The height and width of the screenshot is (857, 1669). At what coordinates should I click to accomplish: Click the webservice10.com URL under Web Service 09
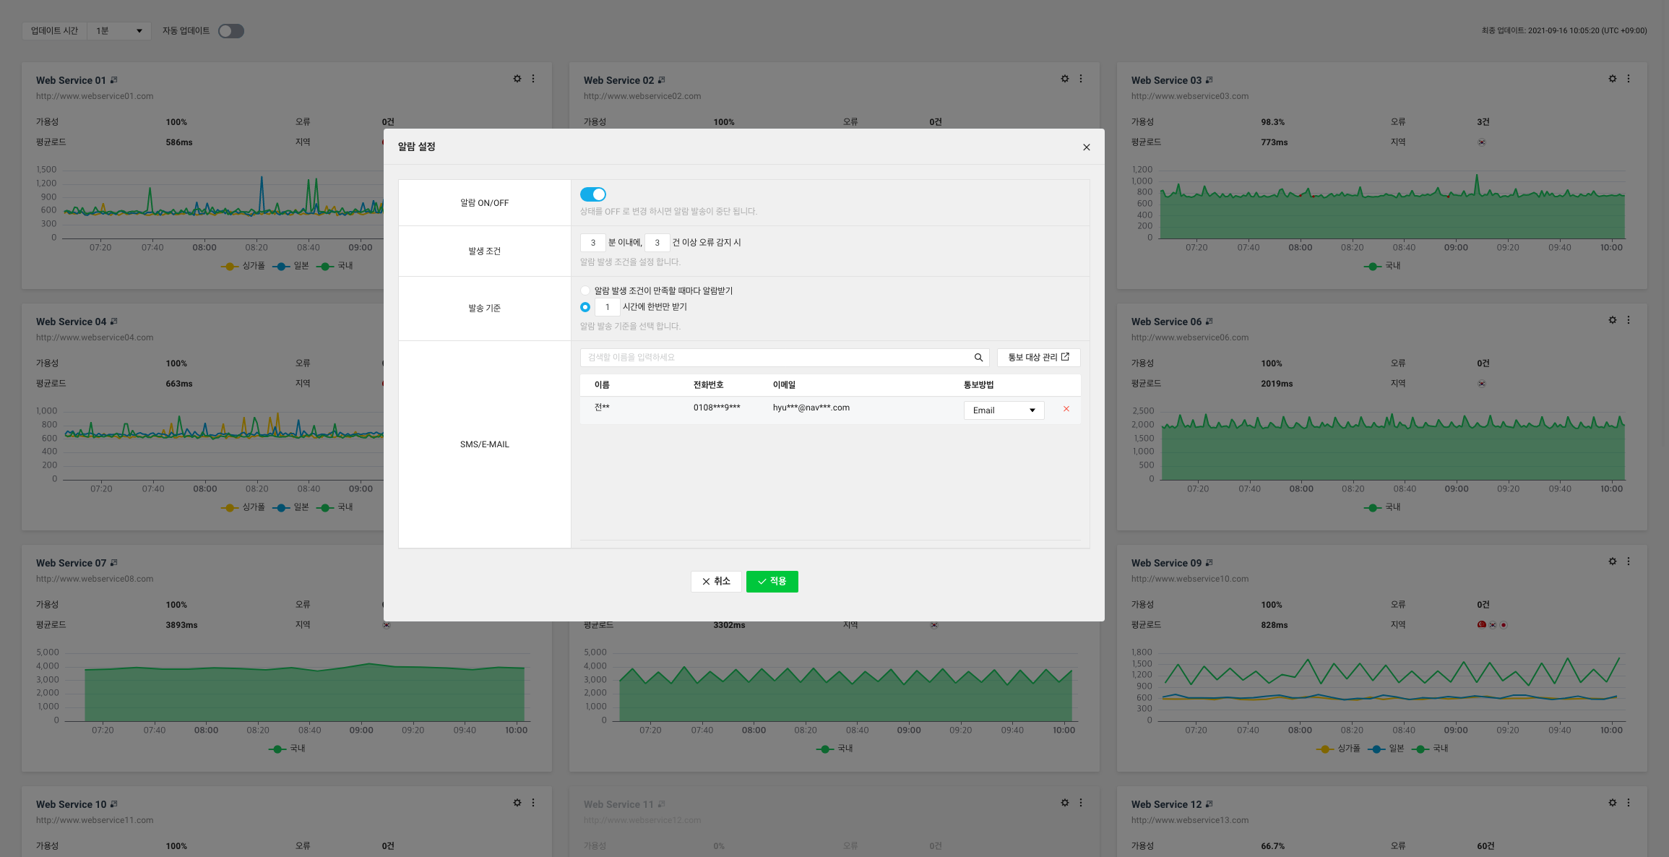(1189, 579)
